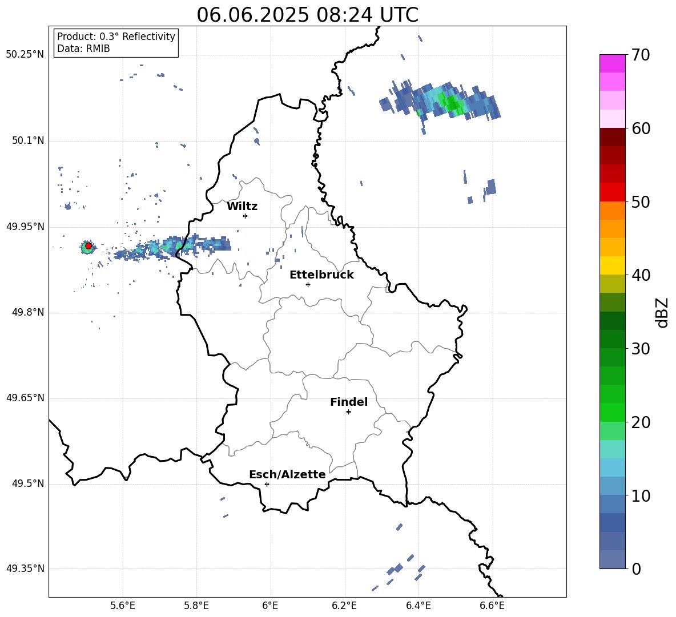
Task: Click the 49.8°N latitude label
Action: pyautogui.click(x=28, y=312)
